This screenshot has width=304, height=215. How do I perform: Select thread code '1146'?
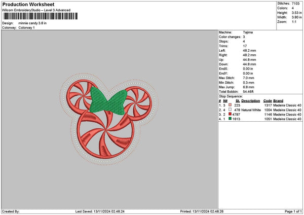[268, 115]
